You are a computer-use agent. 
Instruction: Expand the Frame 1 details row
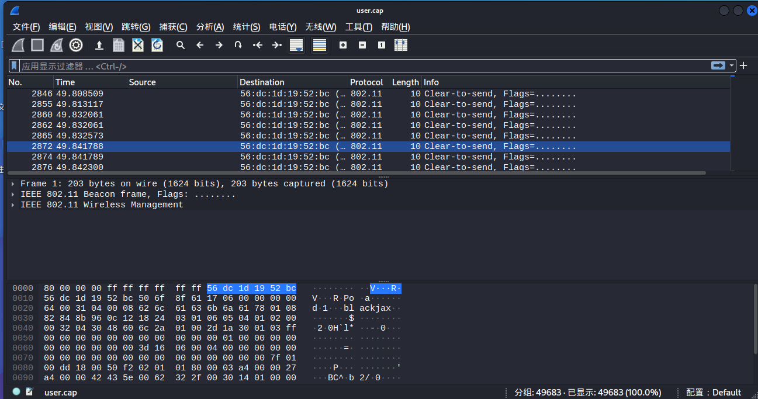pos(13,183)
